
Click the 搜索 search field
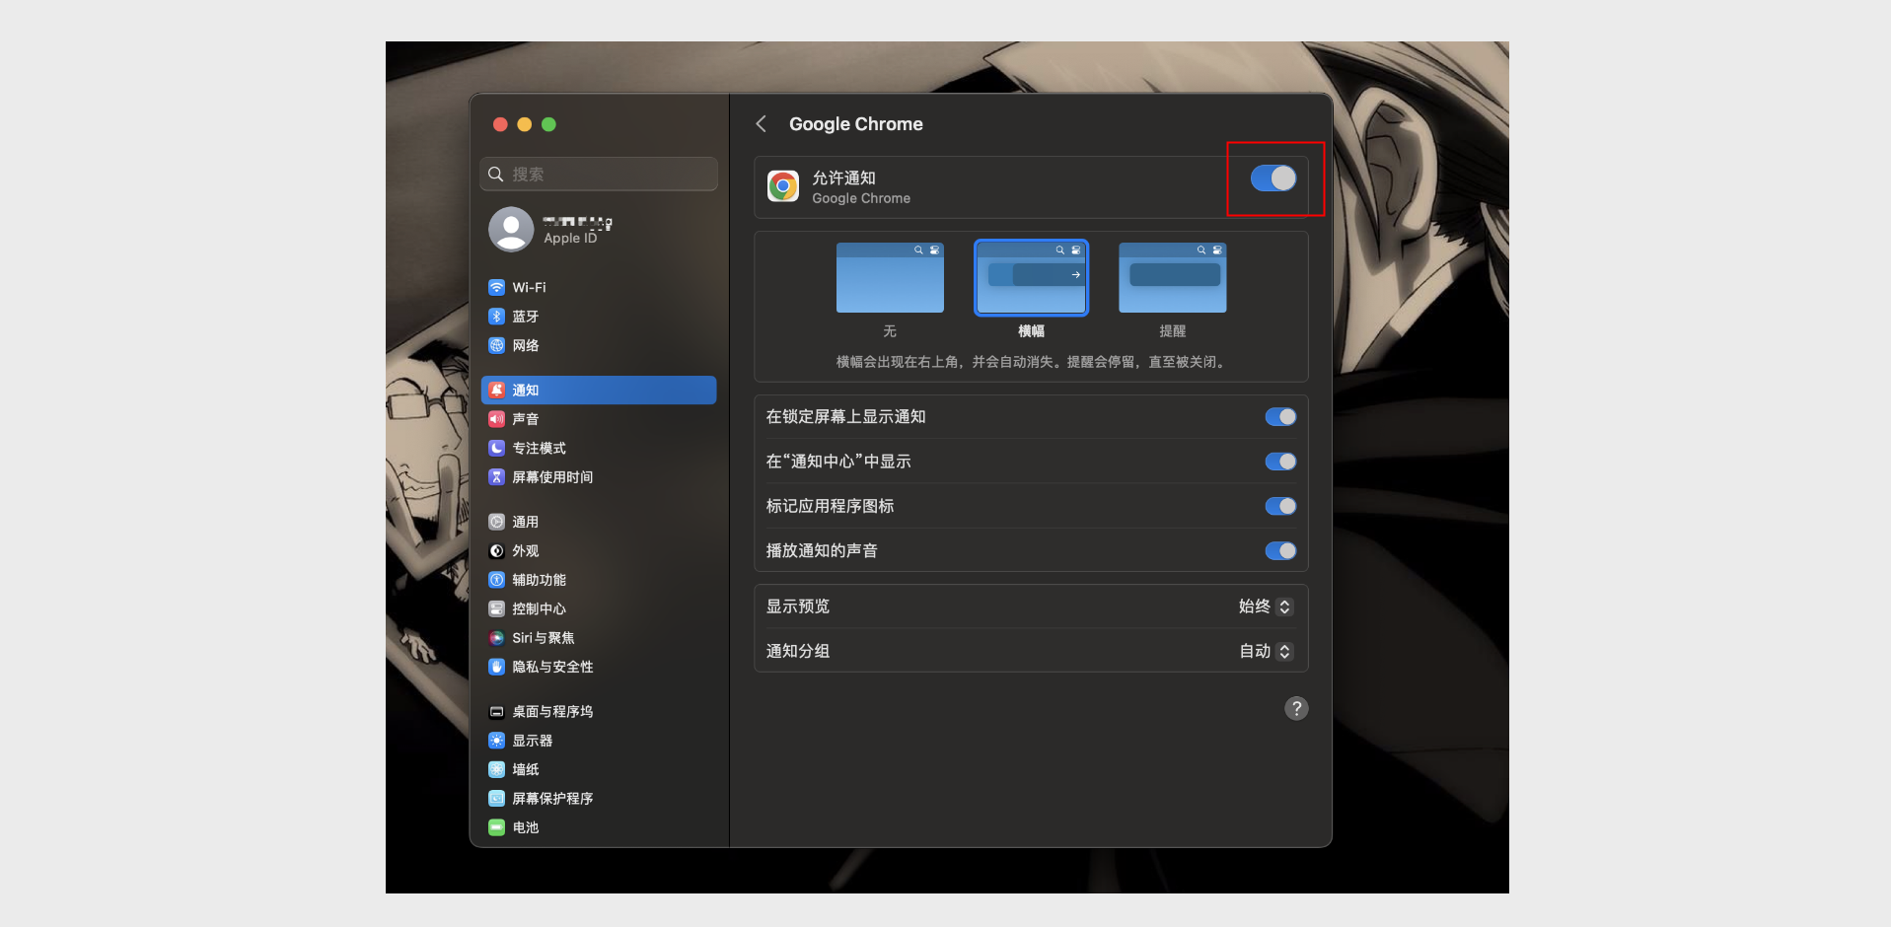[599, 174]
